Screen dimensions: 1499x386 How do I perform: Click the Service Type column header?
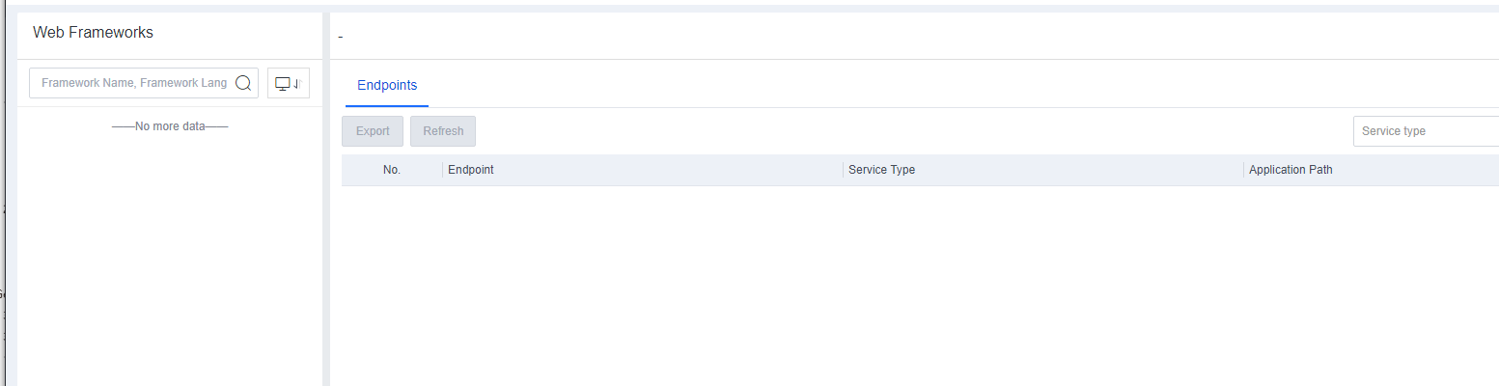pyautogui.click(x=881, y=170)
